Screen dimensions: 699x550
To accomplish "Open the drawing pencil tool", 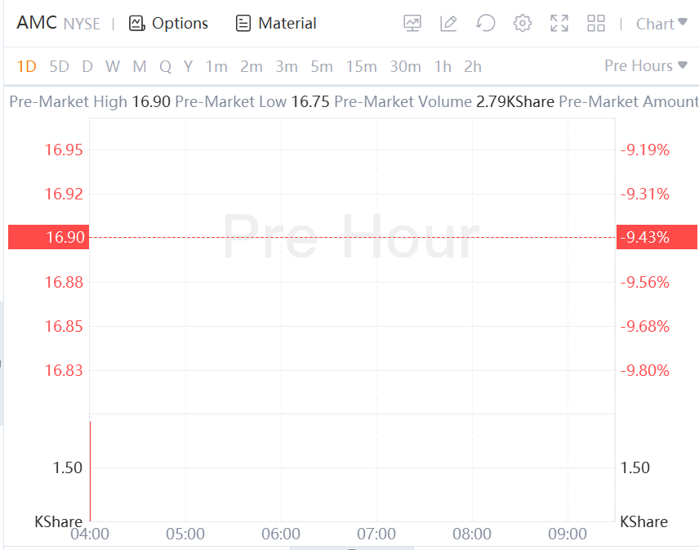I will tap(448, 24).
